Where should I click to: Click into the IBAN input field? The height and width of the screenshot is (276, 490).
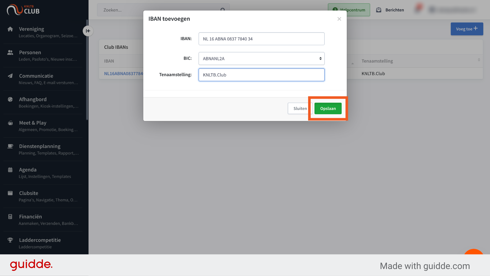(261, 39)
